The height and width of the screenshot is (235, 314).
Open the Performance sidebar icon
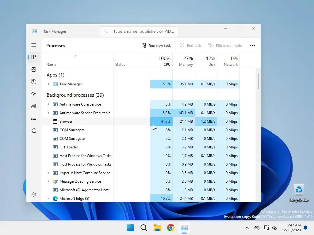pyautogui.click(x=34, y=69)
